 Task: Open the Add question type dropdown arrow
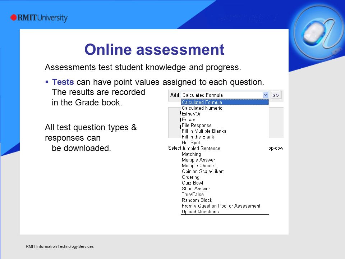(x=266, y=95)
